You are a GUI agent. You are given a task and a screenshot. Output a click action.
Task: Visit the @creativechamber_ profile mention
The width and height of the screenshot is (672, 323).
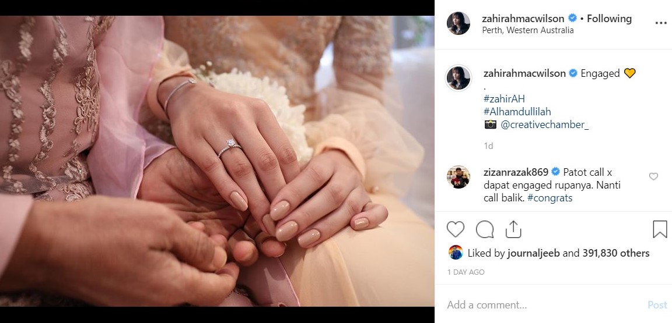pyautogui.click(x=544, y=125)
